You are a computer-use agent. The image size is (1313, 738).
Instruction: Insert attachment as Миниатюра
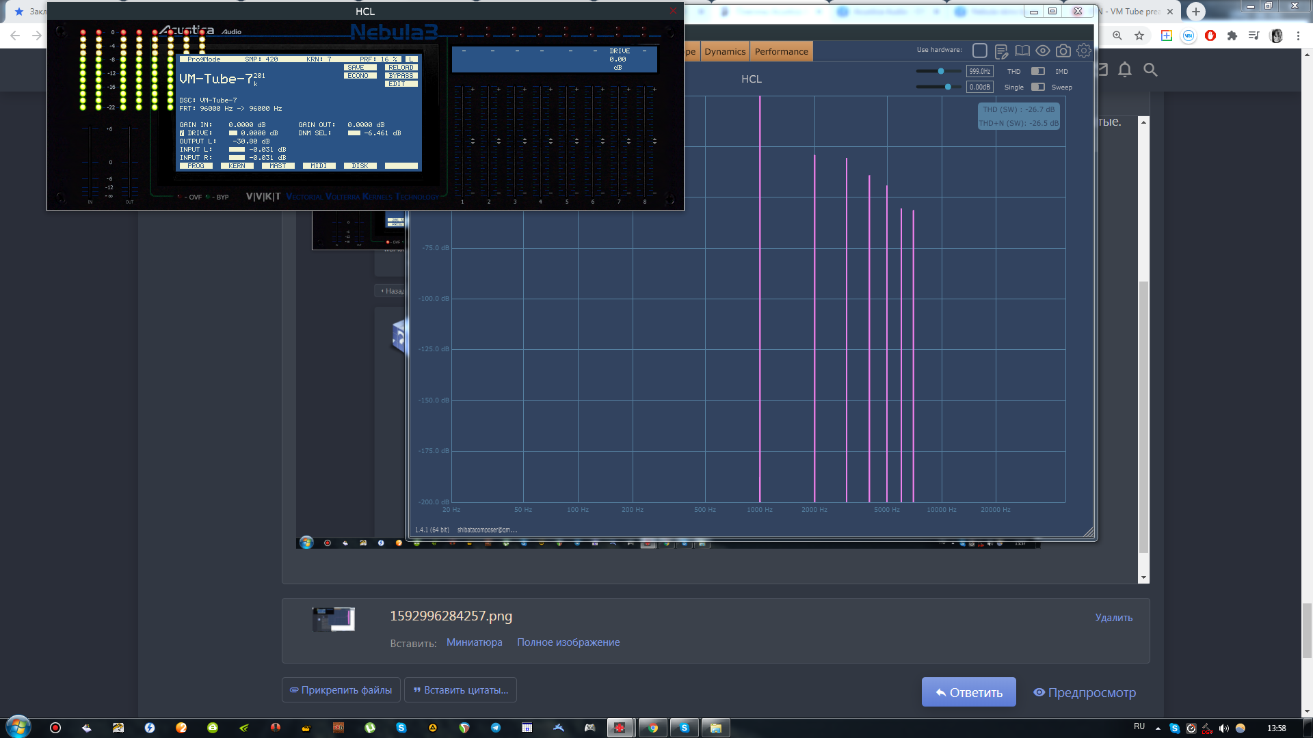point(474,642)
